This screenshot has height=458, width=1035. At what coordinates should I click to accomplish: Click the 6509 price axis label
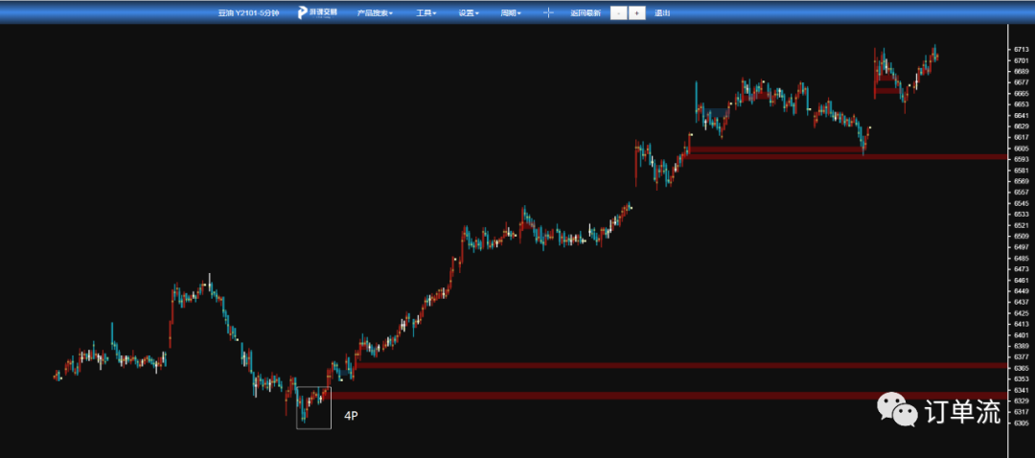[x=1021, y=236]
